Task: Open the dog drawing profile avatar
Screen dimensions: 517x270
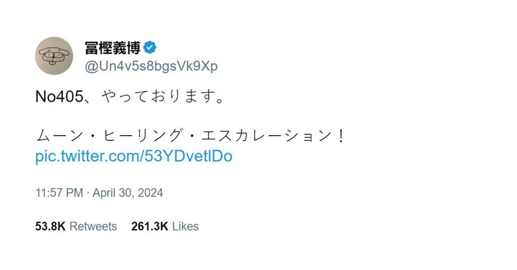Action: tap(54, 56)
